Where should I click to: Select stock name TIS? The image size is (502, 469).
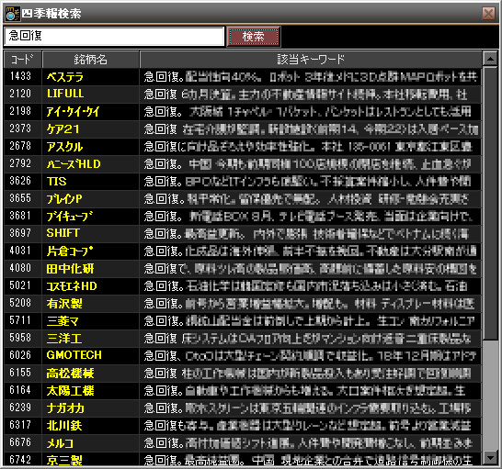coord(57,182)
